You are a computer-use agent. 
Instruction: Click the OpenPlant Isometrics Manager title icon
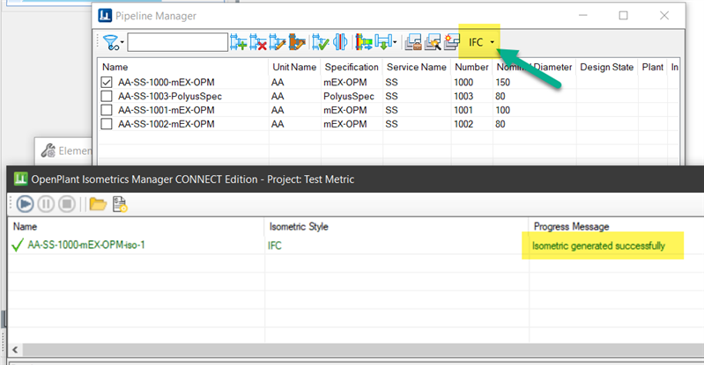[x=20, y=179]
